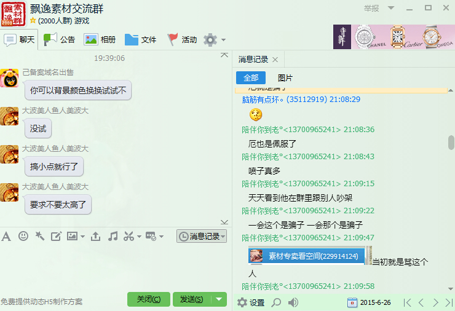
Task: Open the 公告 announcements tab
Action: 60,40
